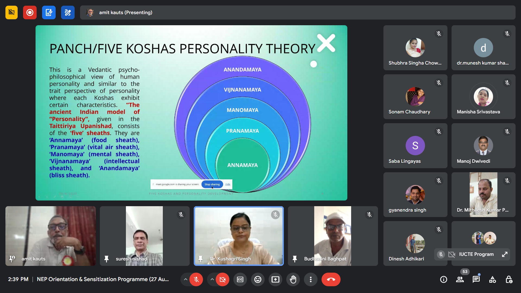The width and height of the screenshot is (521, 293).
Task: Select Dr. Kushagri Singh video tile
Action: (239, 236)
